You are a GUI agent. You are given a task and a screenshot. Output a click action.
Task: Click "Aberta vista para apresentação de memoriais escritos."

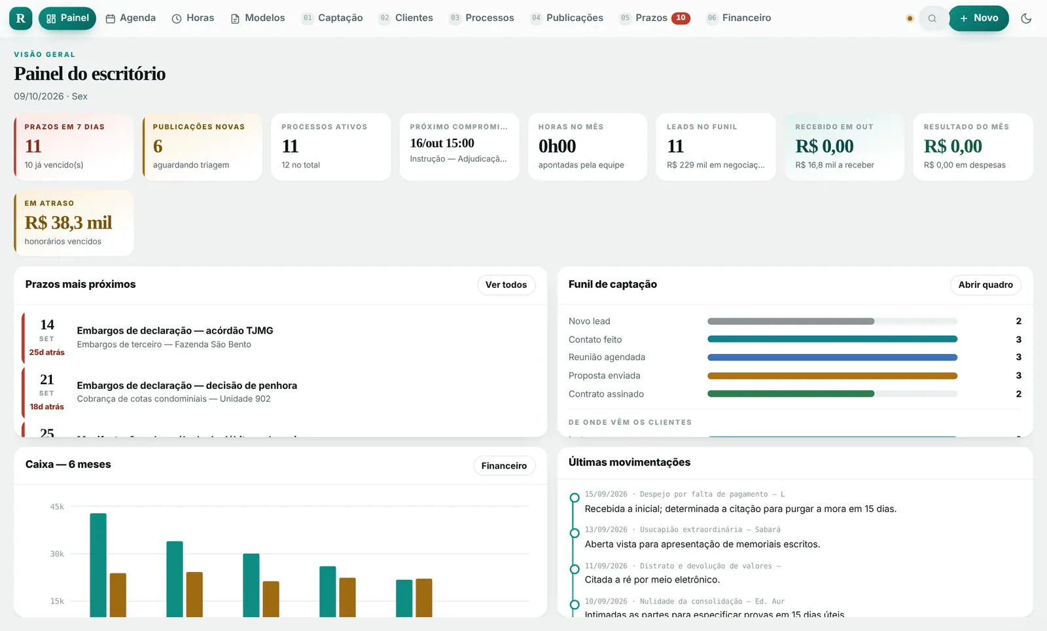(x=702, y=545)
